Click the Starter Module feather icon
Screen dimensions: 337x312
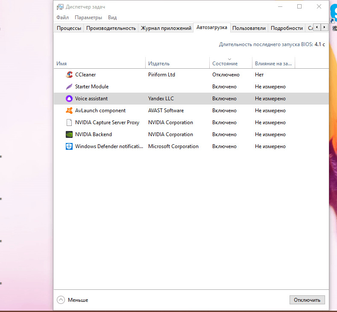point(69,87)
